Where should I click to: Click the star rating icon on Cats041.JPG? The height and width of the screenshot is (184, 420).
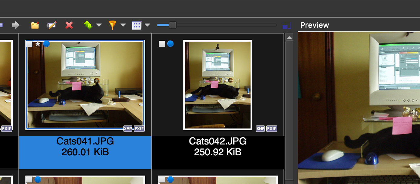[x=38, y=44]
